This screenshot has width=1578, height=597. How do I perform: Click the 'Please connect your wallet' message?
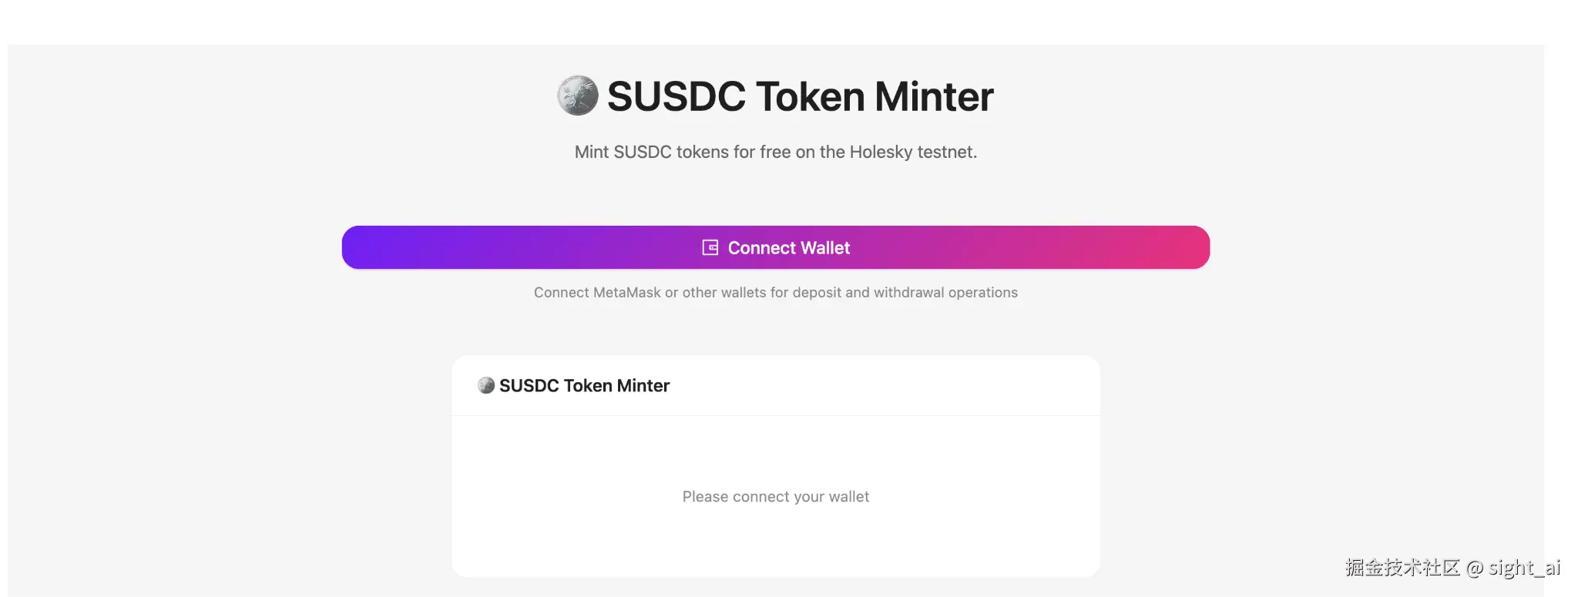pos(775,497)
